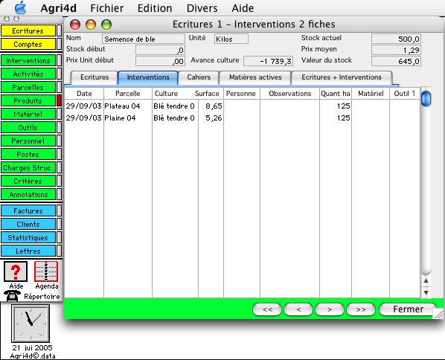The height and width of the screenshot is (360, 445).
Task: Switch to the Cahiers tab
Action: tap(199, 77)
